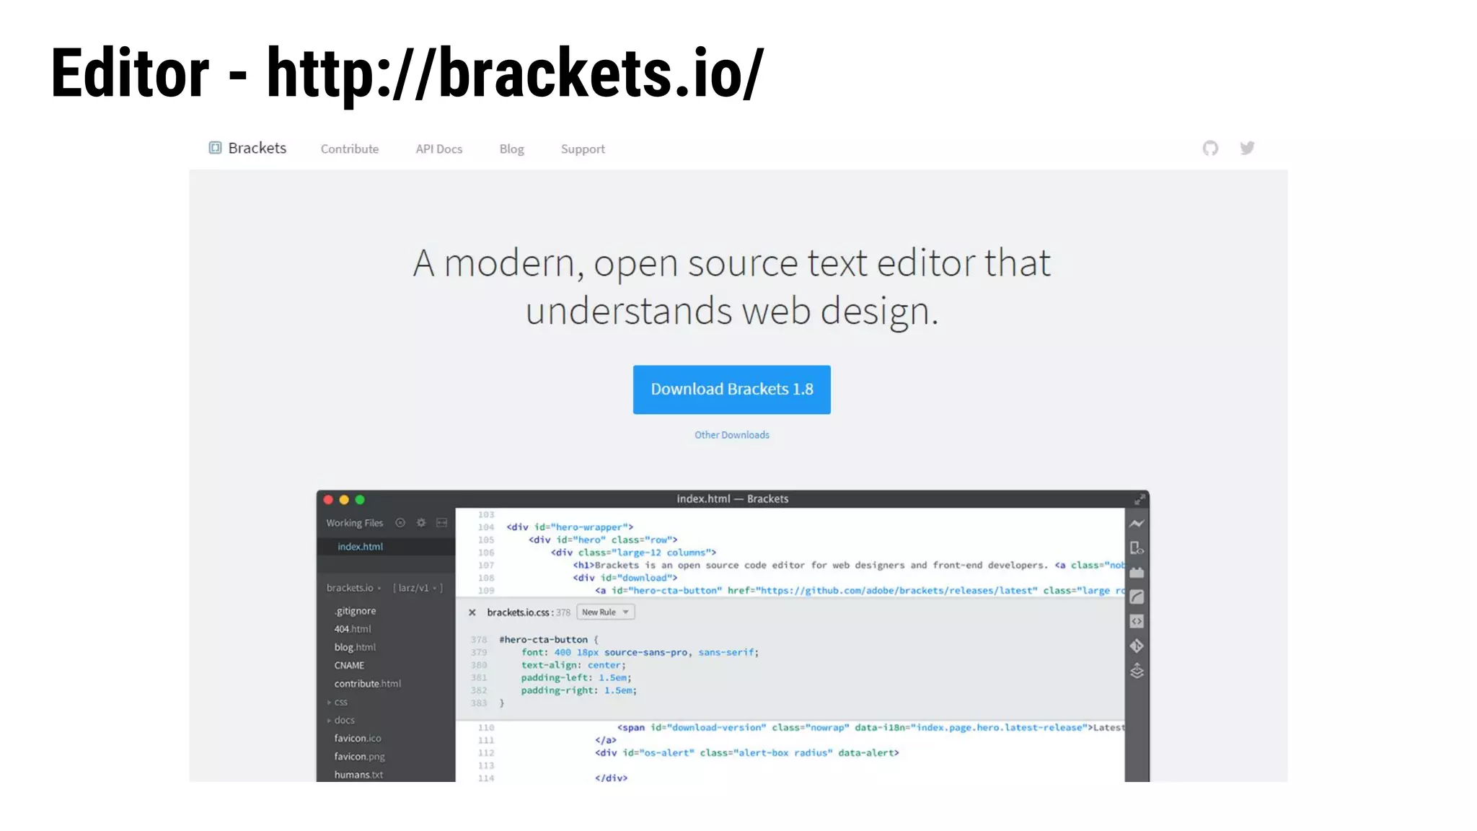
Task: Open the Git diamond icon in right toolbar
Action: coord(1137,646)
